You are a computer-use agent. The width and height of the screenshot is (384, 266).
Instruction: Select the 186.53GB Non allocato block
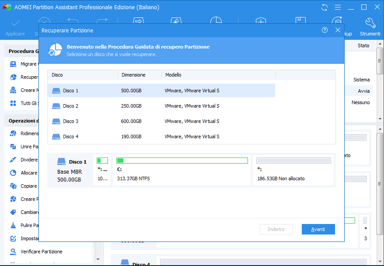click(x=293, y=170)
